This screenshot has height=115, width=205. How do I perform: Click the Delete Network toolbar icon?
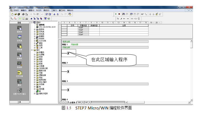coord(15,19)
